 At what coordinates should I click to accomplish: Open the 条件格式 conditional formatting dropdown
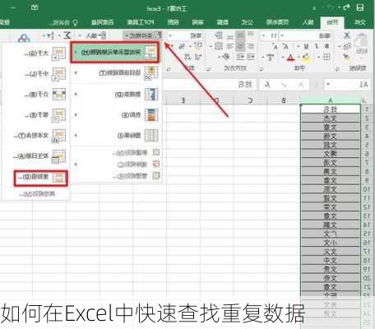(142, 35)
